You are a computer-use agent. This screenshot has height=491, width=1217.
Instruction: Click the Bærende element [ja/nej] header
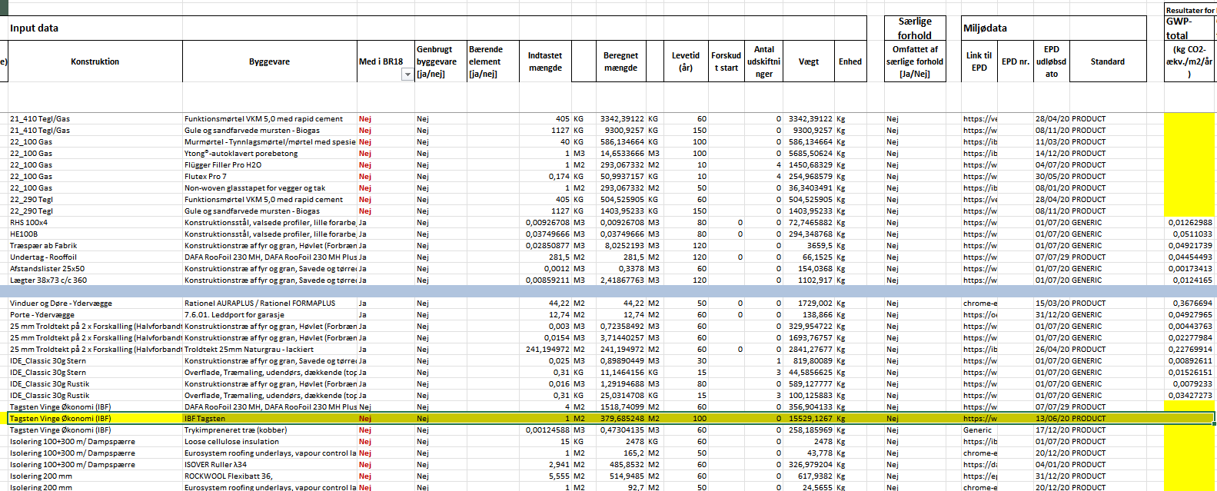(x=494, y=61)
